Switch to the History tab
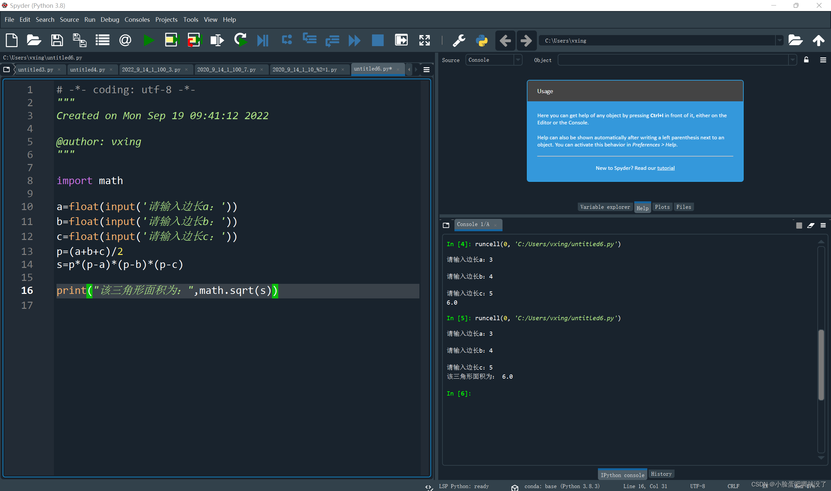The width and height of the screenshot is (831, 491). click(661, 474)
